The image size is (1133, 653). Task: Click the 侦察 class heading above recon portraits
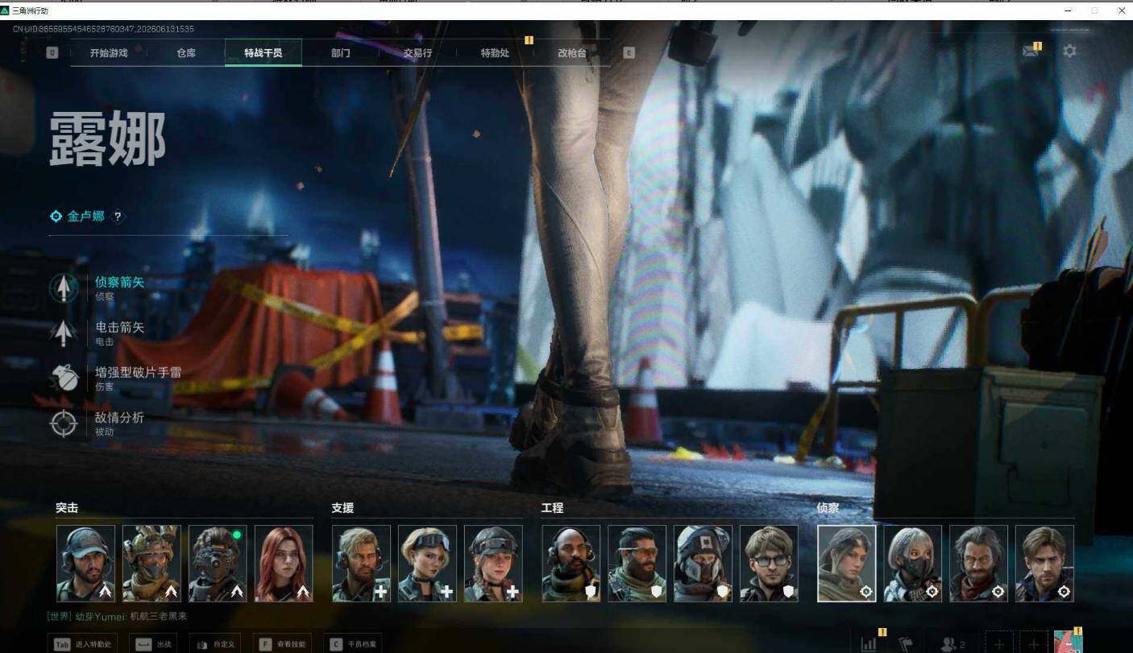828,508
